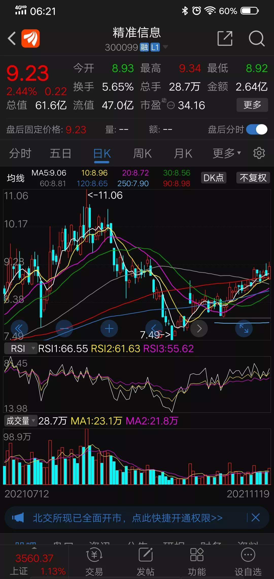
Task: Tap the 融 margin trading badge
Action: pos(144,47)
